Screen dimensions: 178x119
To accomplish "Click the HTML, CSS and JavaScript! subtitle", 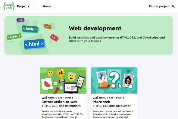I will tap(112, 106).
